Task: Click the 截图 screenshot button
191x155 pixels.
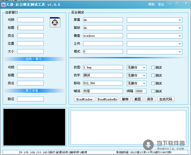Action: (138, 99)
